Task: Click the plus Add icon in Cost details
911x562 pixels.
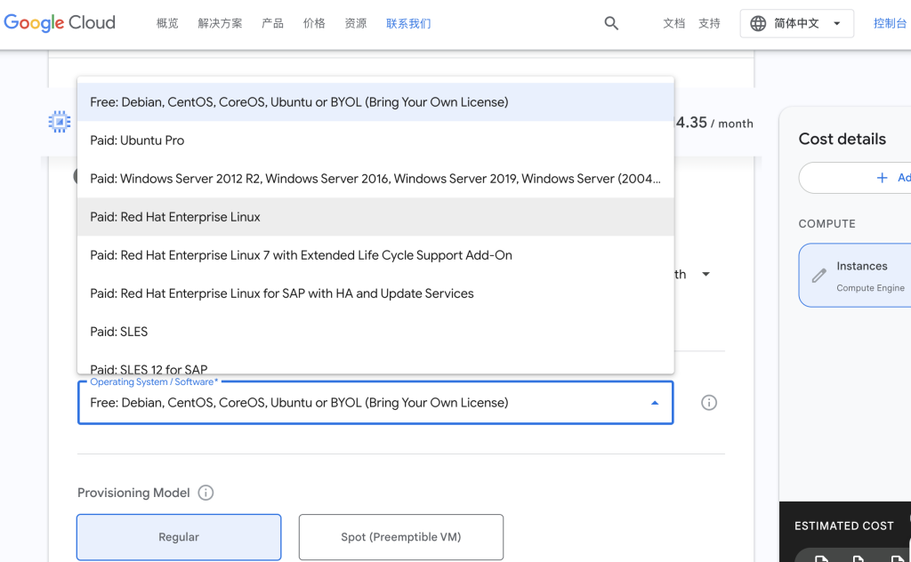Action: coord(882,178)
